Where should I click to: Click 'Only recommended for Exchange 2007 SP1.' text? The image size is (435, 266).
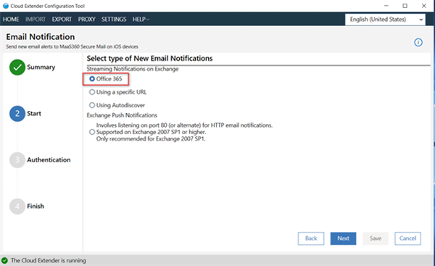coord(151,138)
